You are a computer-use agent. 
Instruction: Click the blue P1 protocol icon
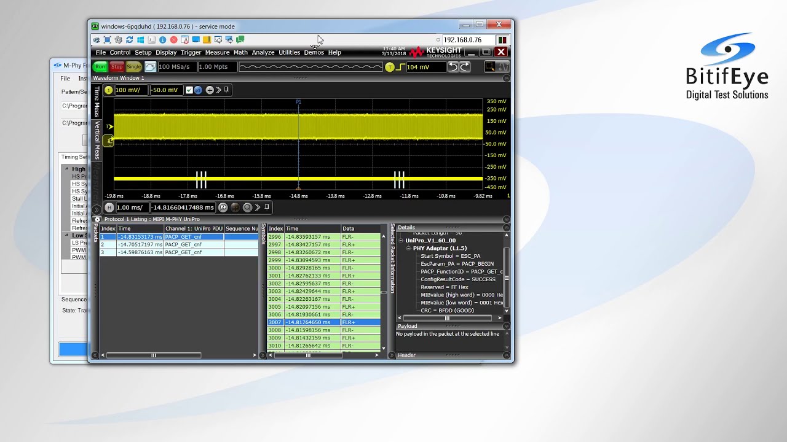click(x=198, y=90)
